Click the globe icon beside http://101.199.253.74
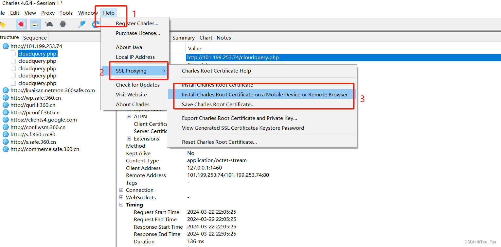The height and width of the screenshot is (247, 501). click(6, 46)
